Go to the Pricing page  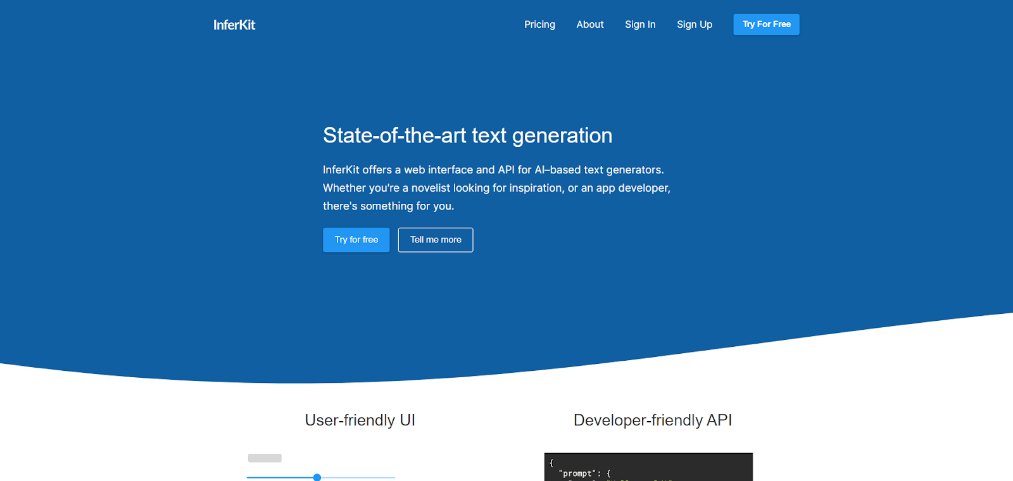(539, 25)
